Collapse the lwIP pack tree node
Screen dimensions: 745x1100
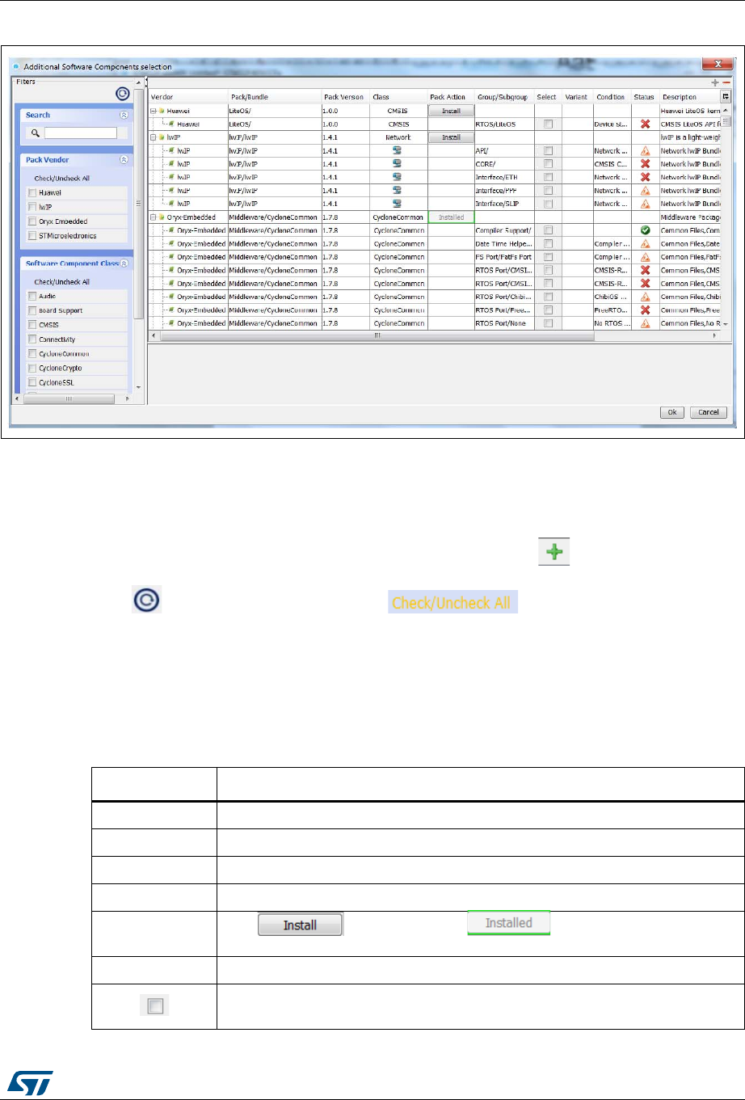coord(154,137)
